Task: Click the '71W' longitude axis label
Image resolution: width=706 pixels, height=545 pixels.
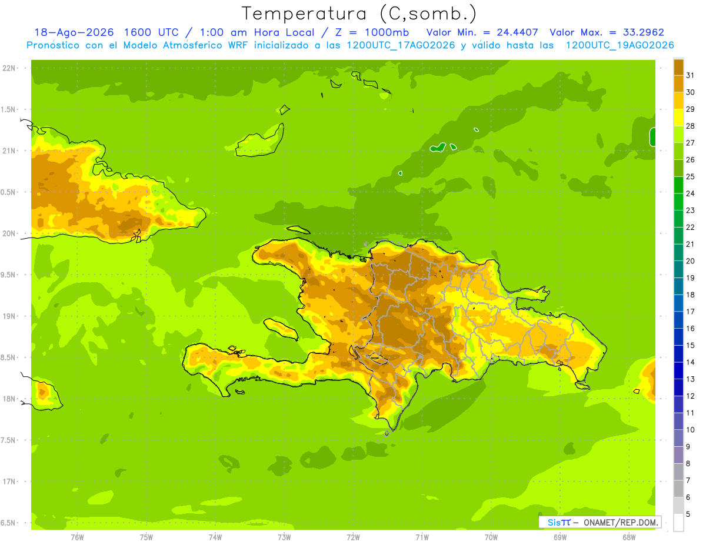Action: [x=422, y=537]
